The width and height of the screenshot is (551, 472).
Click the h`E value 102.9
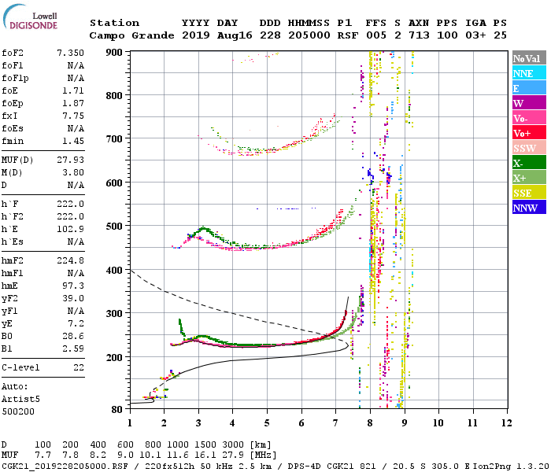70,230
